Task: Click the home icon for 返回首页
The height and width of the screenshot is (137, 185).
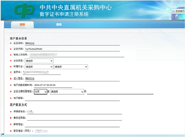Action: (x=173, y=11)
